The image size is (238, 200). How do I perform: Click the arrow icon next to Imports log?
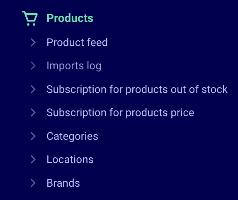[x=33, y=66]
